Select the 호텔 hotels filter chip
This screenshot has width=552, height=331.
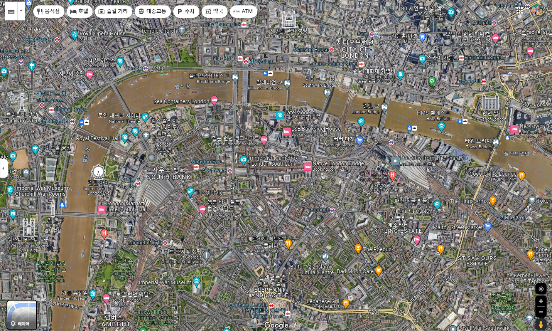coord(79,12)
